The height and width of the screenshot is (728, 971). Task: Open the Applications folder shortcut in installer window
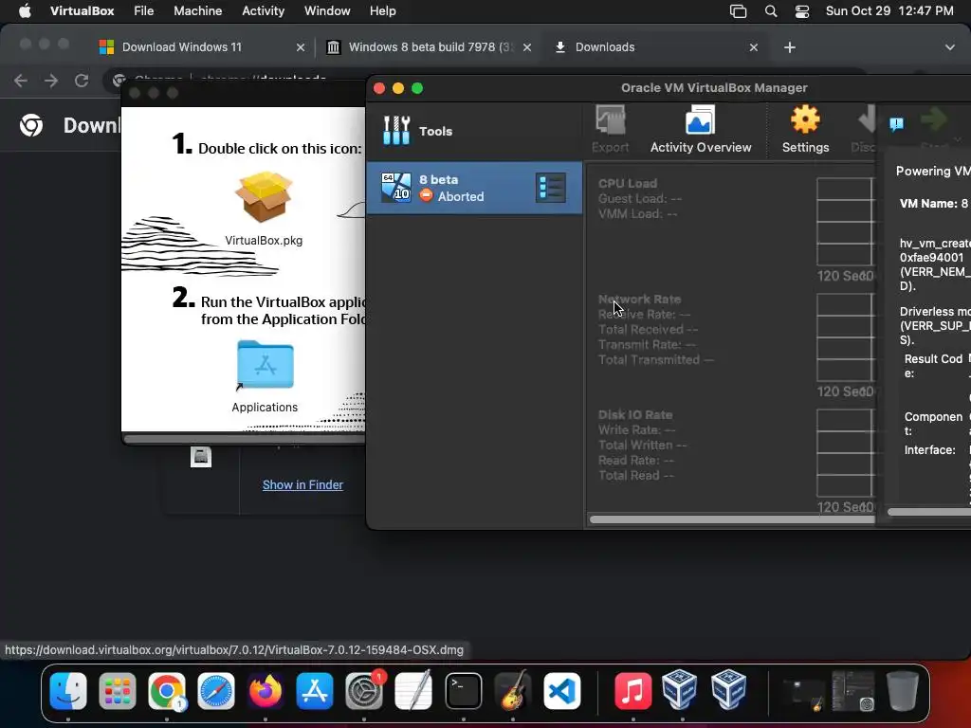(266, 365)
